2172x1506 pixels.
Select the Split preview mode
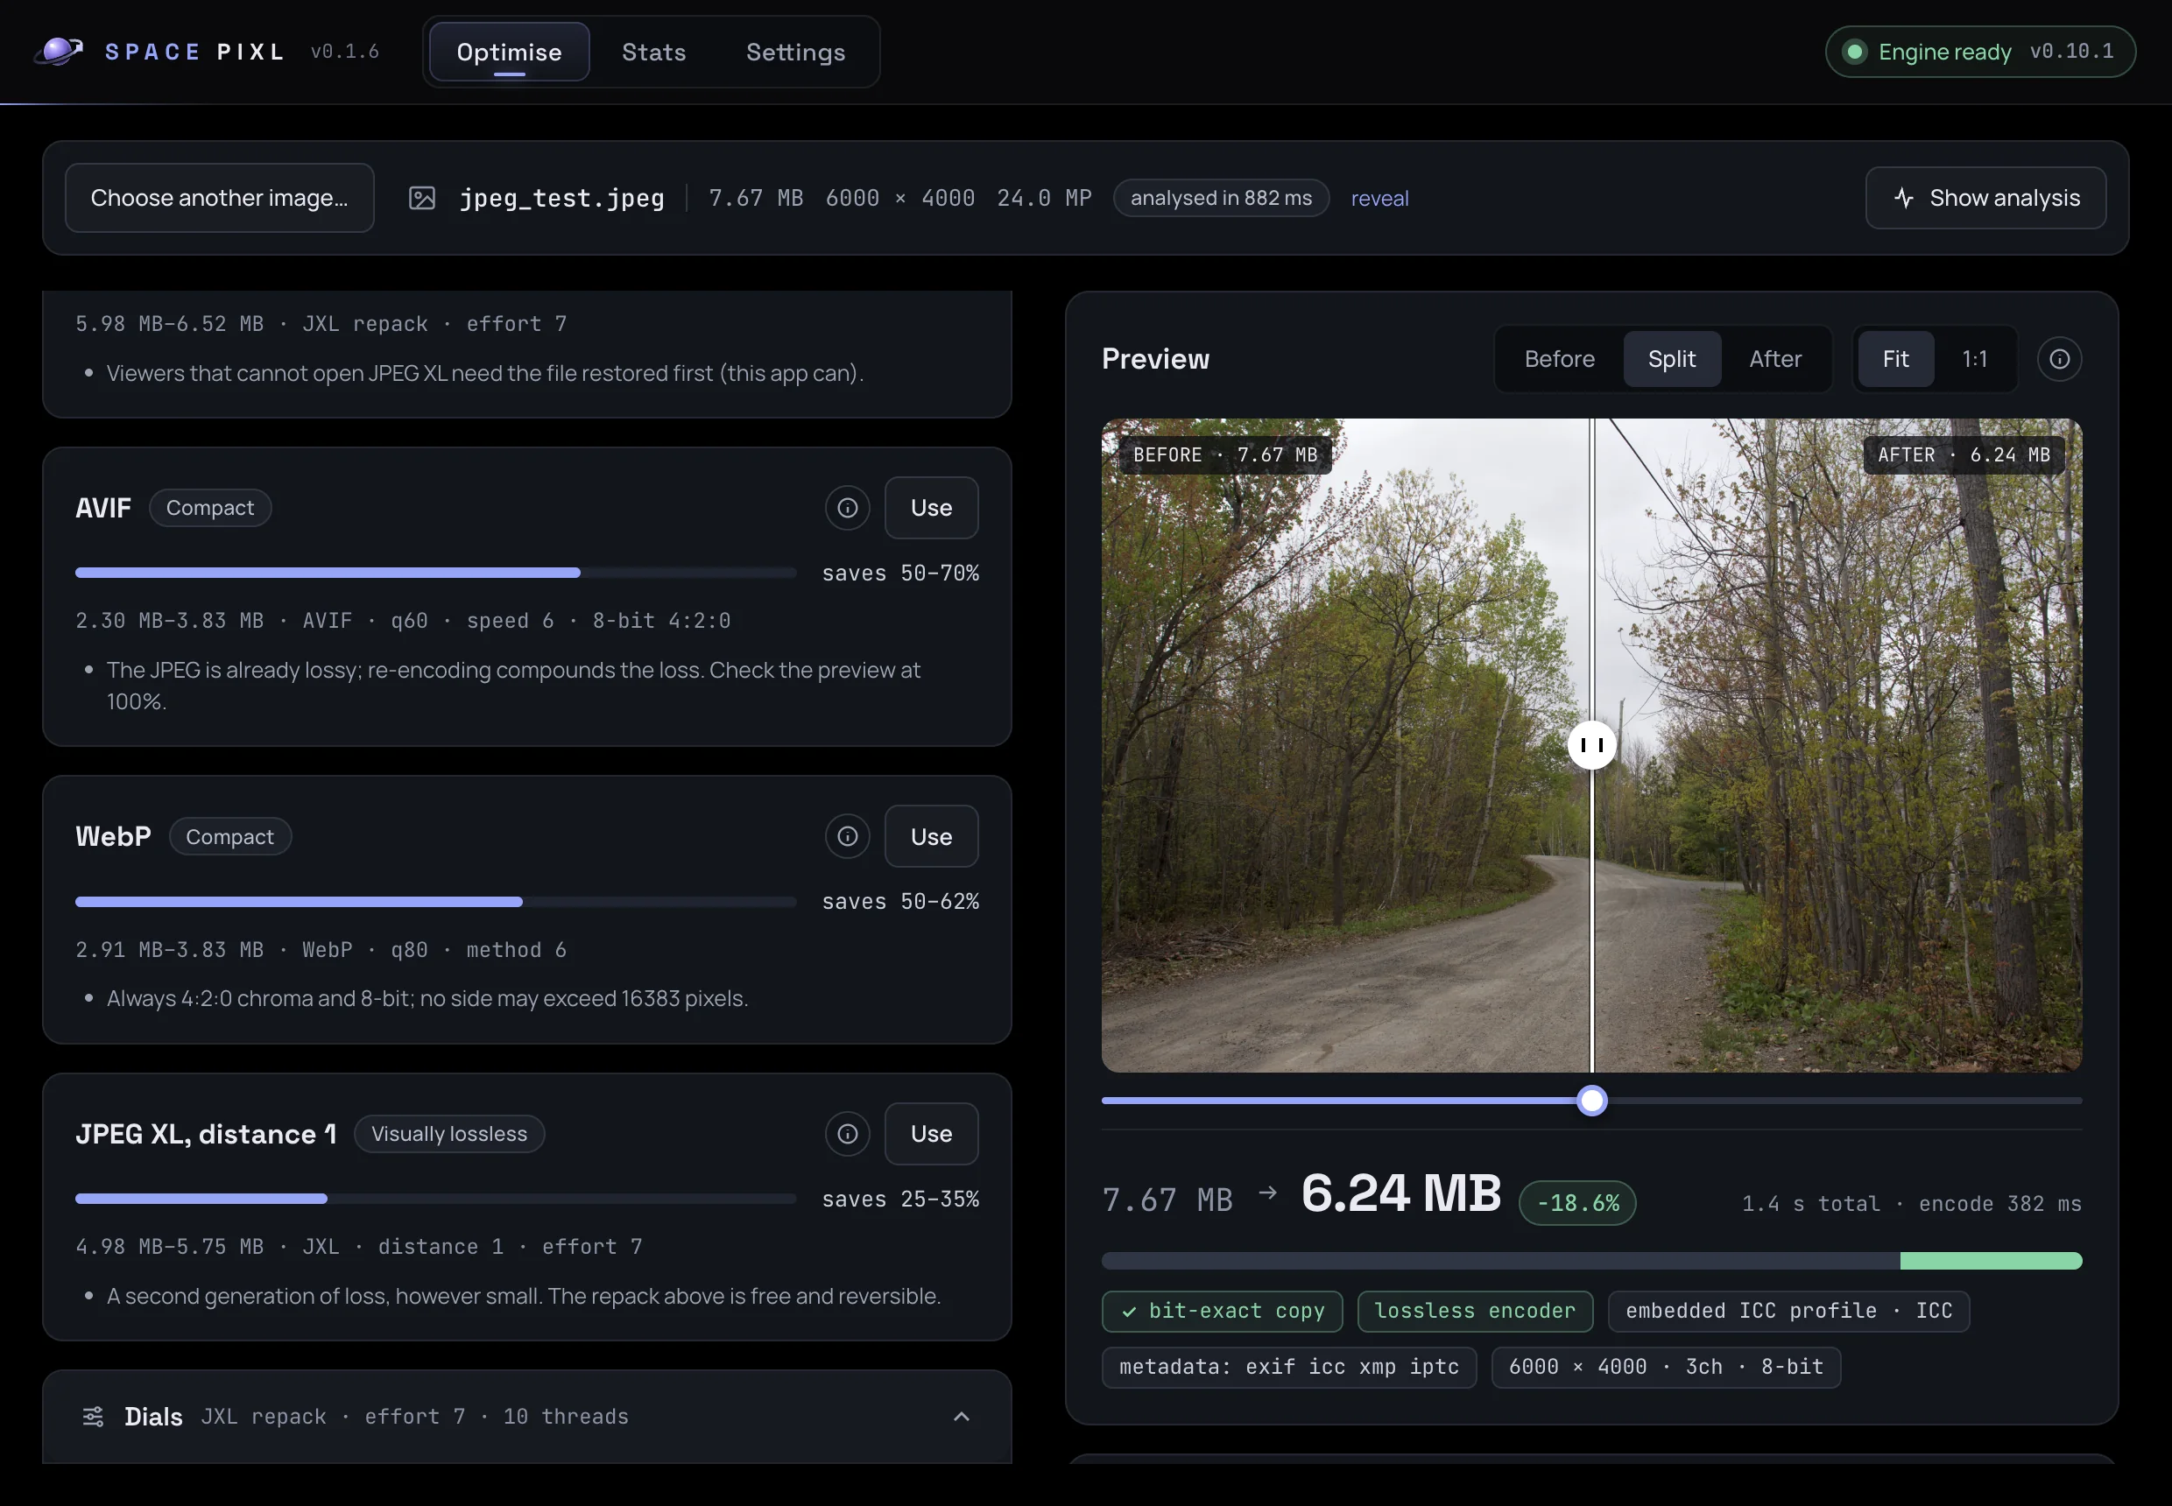(x=1672, y=359)
